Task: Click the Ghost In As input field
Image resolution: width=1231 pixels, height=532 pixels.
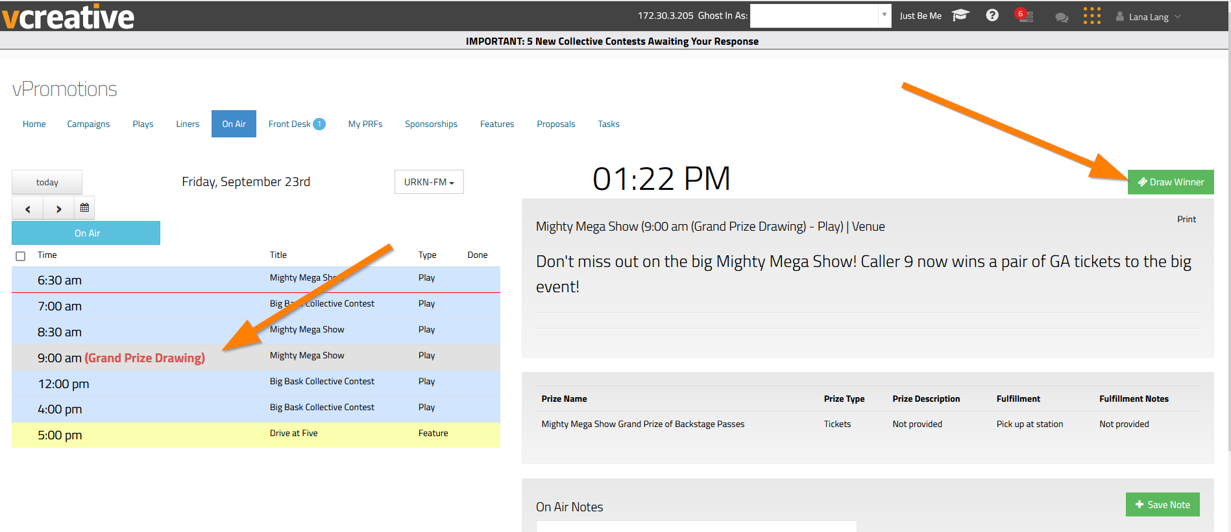Action: click(814, 16)
